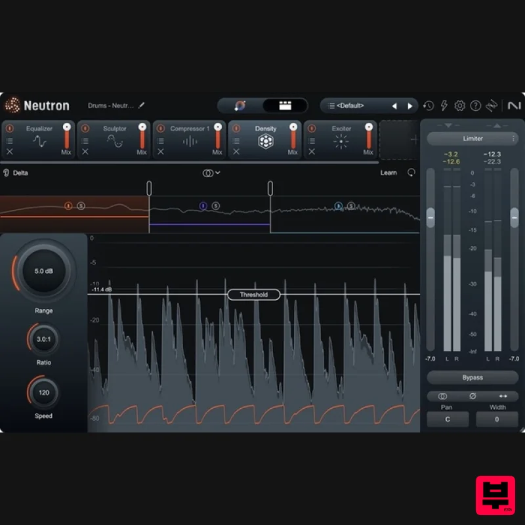The width and height of the screenshot is (525, 525).
Task: Swap channels with the arrows icon
Action: (x=503, y=396)
